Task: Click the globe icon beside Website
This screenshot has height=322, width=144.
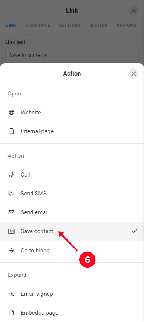Action: (11, 113)
